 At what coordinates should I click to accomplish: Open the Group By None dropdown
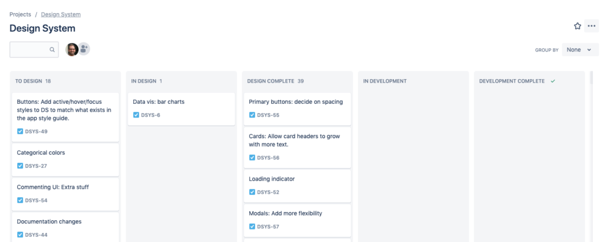coord(580,50)
